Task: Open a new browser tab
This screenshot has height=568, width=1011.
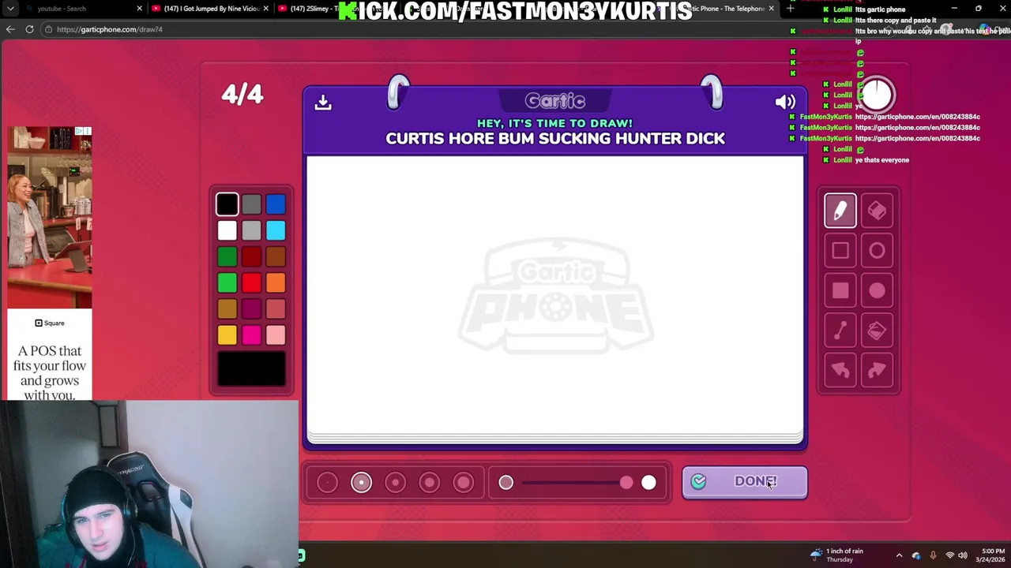Action: pos(790,9)
